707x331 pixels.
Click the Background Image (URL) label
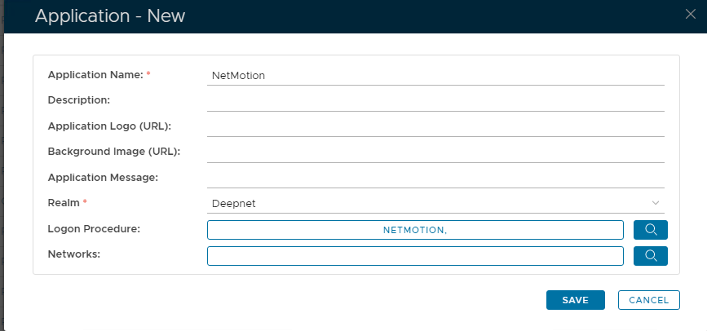[x=113, y=151]
